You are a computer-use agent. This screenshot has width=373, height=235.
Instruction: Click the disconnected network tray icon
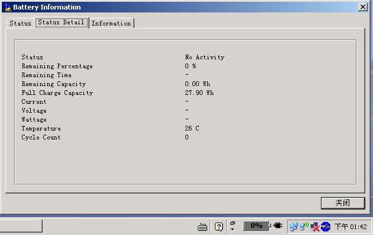[315, 227]
